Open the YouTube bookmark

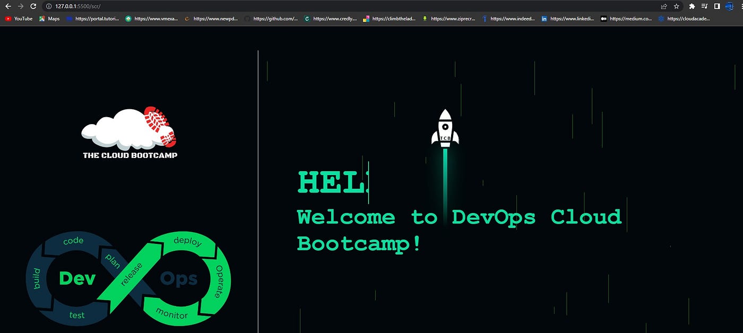coord(19,19)
